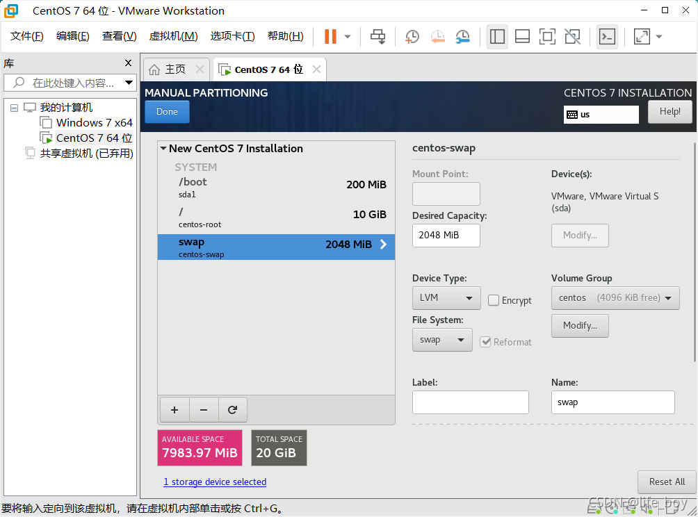Select Windows 7 x64 in the library
Viewport: 698px width, 517px height.
94,123
